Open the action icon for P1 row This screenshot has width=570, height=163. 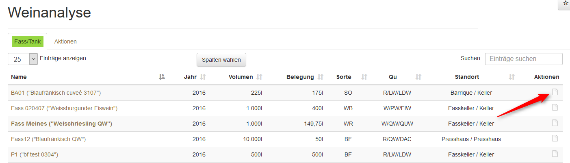tap(555, 154)
